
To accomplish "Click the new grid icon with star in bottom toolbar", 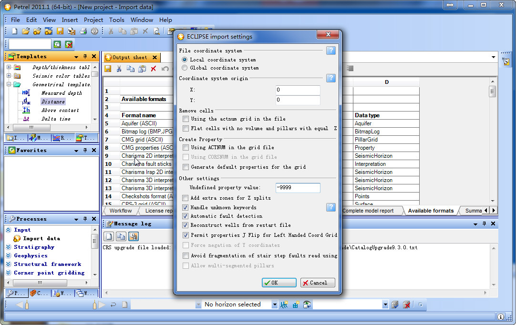I will [296, 305].
